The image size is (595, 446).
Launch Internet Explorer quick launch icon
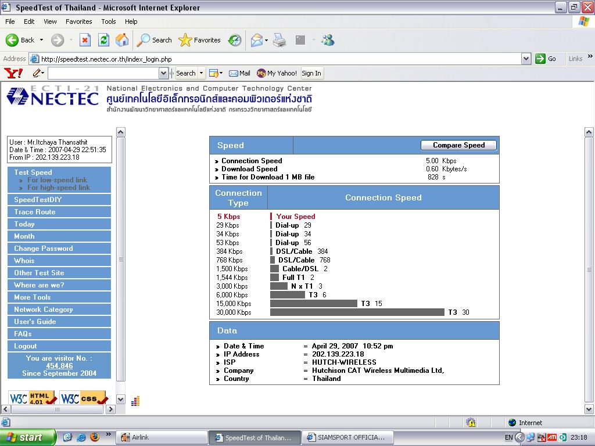(81, 437)
